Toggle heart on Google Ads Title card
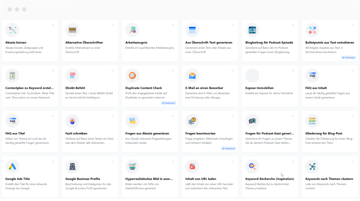This screenshot has height=201, width=360. coord(53,162)
